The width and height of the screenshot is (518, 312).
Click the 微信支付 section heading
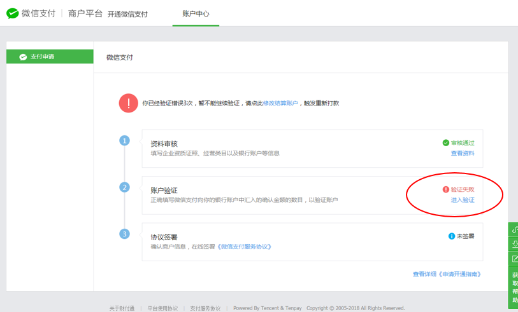click(x=120, y=57)
